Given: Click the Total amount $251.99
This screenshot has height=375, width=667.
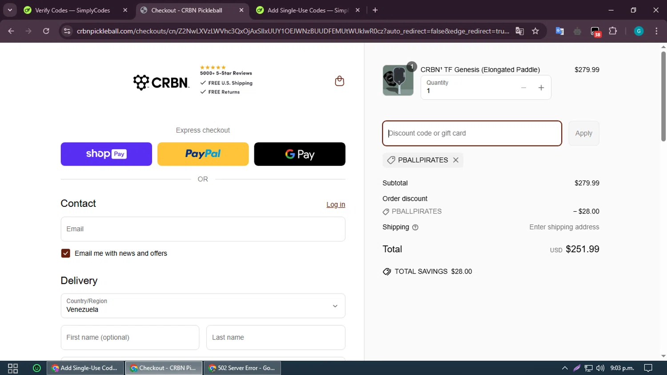Looking at the screenshot, I should (583, 249).
